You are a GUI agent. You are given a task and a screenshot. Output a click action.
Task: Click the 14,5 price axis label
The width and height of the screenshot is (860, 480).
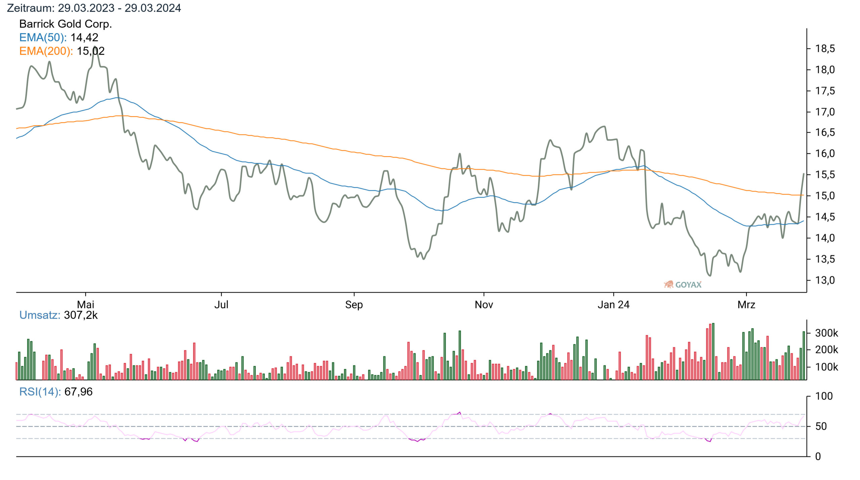pos(825,217)
